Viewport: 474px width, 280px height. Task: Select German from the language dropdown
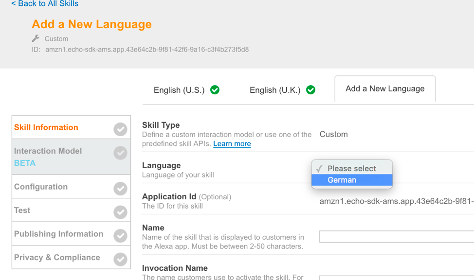342,180
